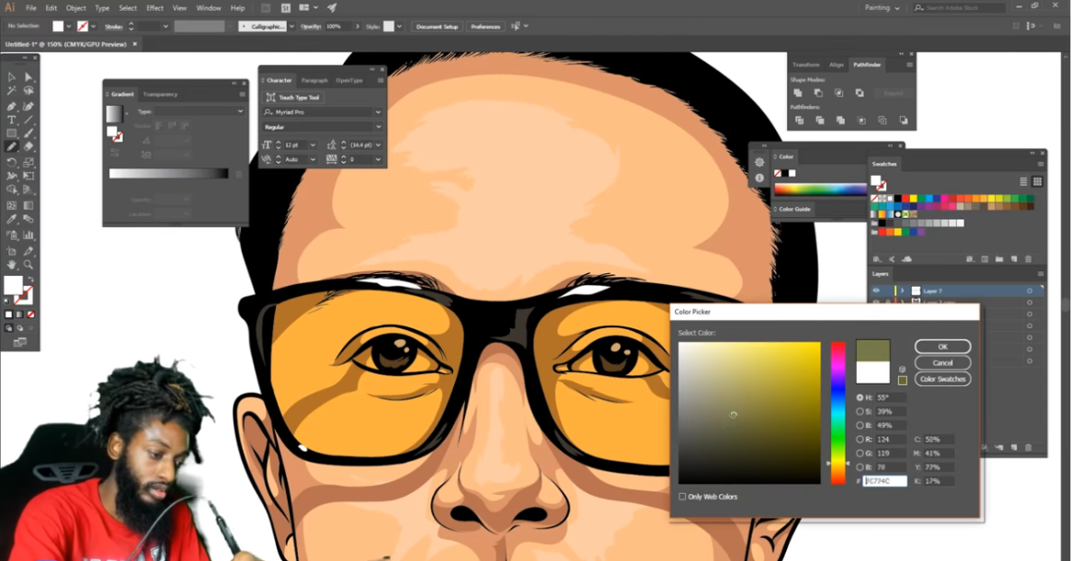Viewport: 1071px width, 561px height.
Task: Select the R red radio button
Action: (860, 440)
